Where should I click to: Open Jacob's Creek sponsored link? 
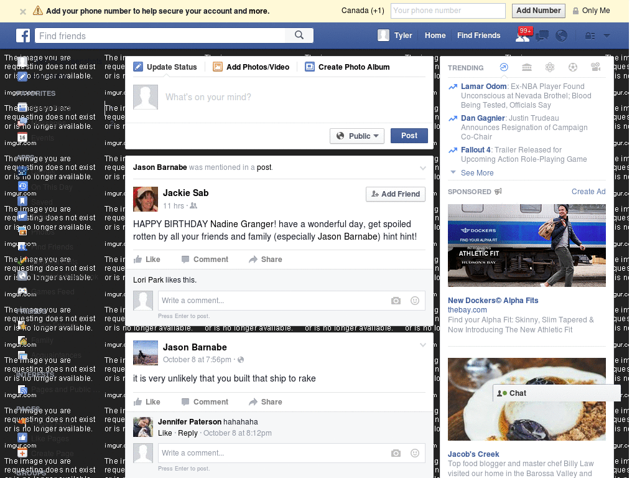(x=473, y=454)
